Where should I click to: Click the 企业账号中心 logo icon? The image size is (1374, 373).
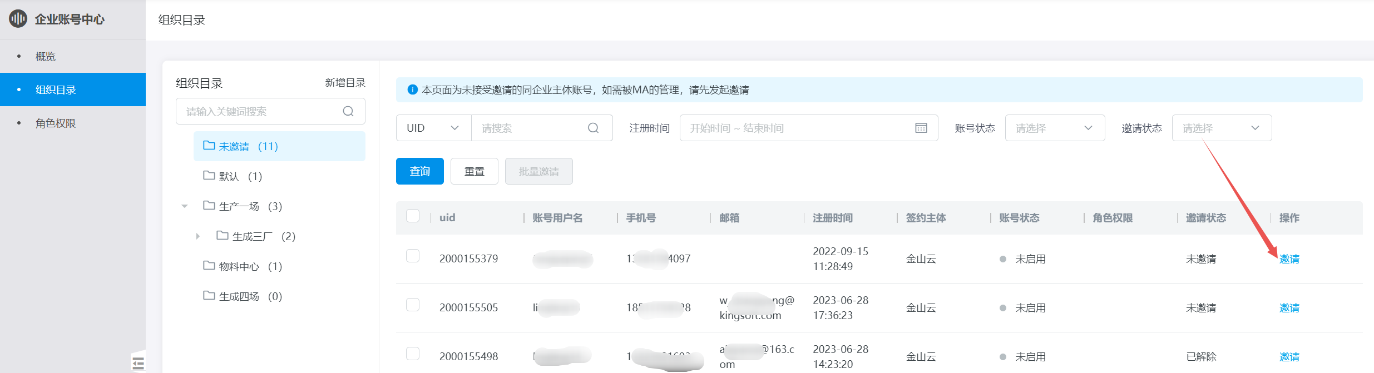(18, 19)
